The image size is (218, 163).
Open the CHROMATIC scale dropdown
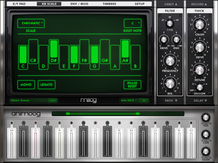(31, 23)
